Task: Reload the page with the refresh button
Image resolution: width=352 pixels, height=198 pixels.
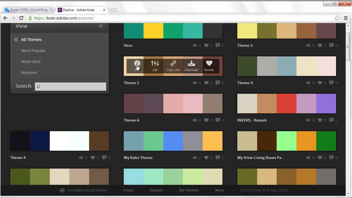Action: tap(21, 18)
